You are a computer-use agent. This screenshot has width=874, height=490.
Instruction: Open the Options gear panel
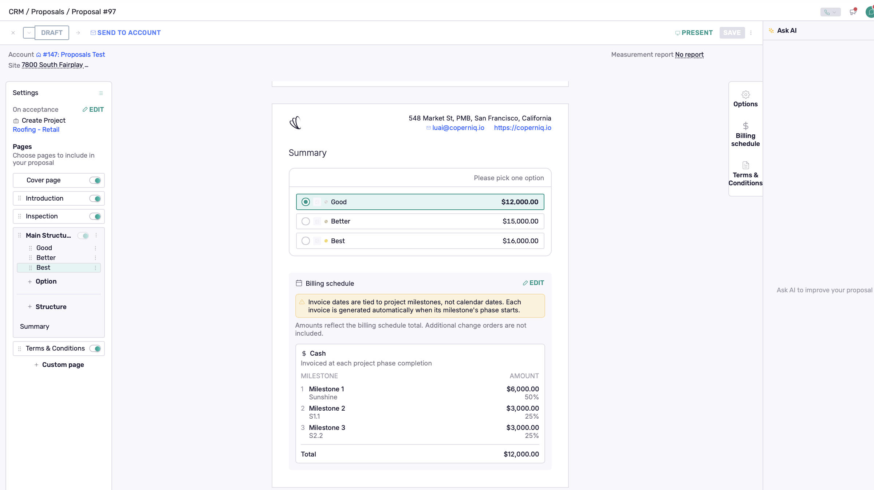pos(745,99)
